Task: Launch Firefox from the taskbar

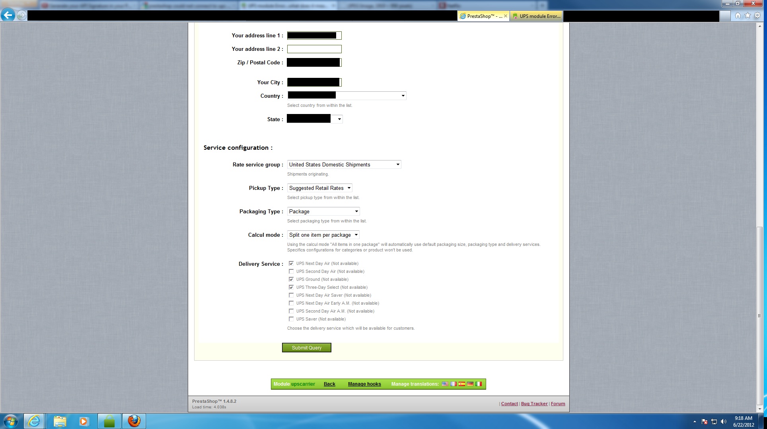Action: pos(134,421)
